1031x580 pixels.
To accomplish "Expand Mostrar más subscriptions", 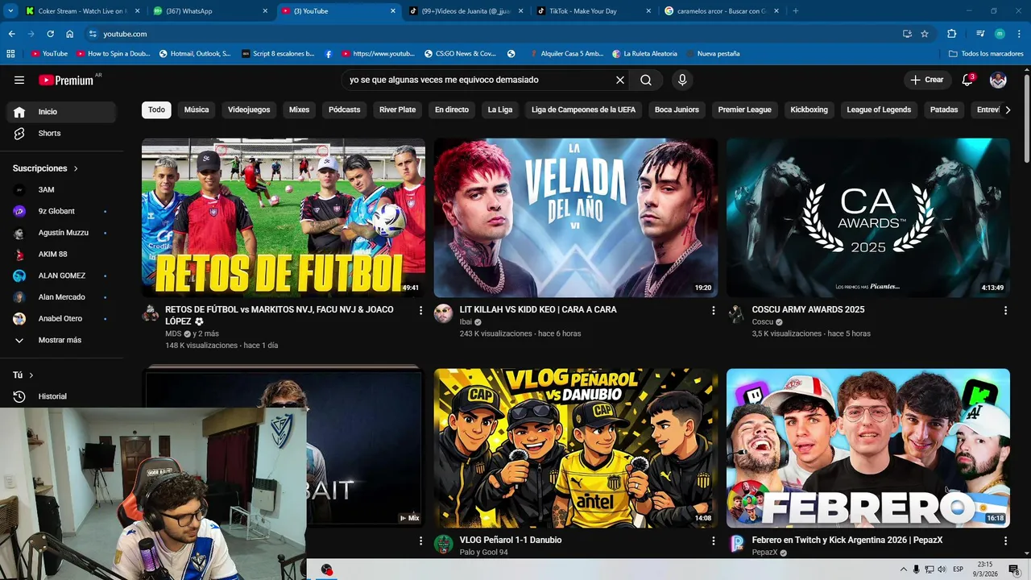I will pos(60,340).
